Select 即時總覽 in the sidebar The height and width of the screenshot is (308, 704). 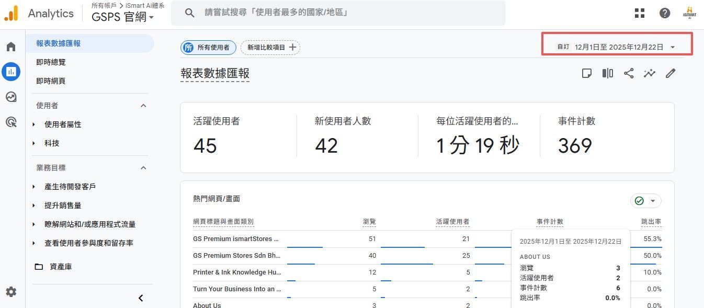tap(51, 62)
